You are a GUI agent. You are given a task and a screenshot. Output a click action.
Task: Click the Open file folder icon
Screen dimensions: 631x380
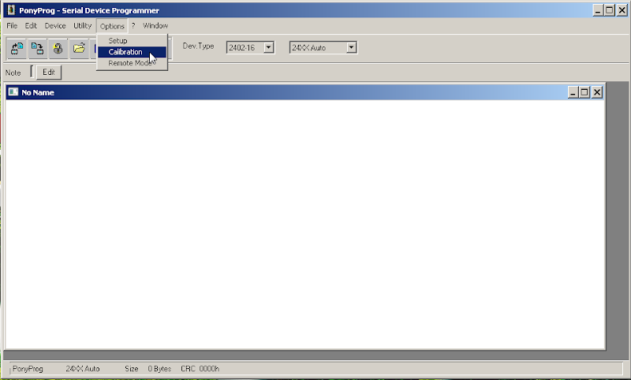pyautogui.click(x=79, y=48)
